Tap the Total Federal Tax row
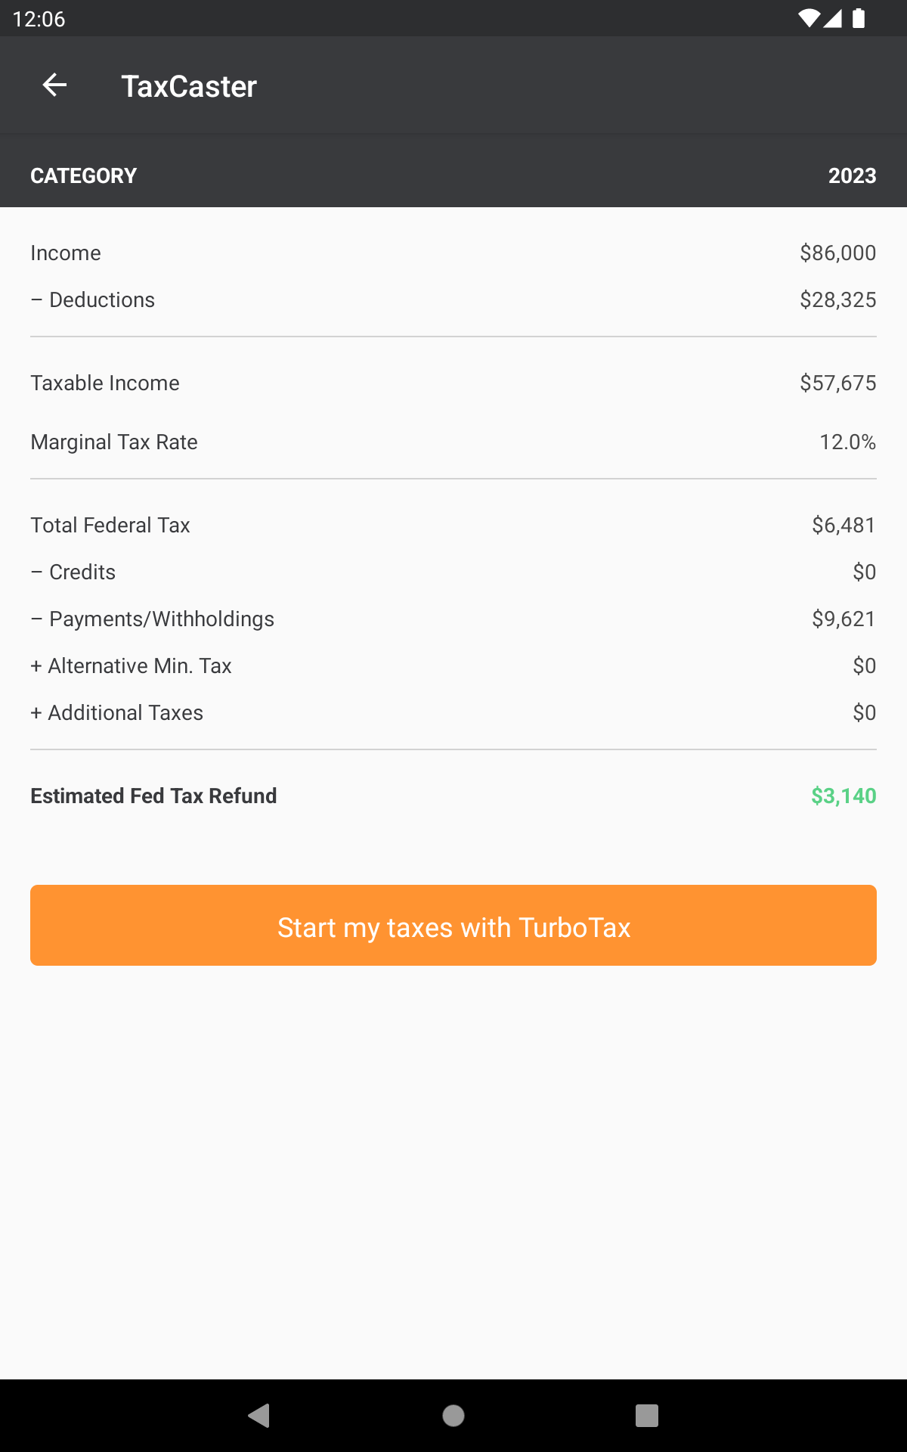This screenshot has width=907, height=1452. (x=453, y=525)
